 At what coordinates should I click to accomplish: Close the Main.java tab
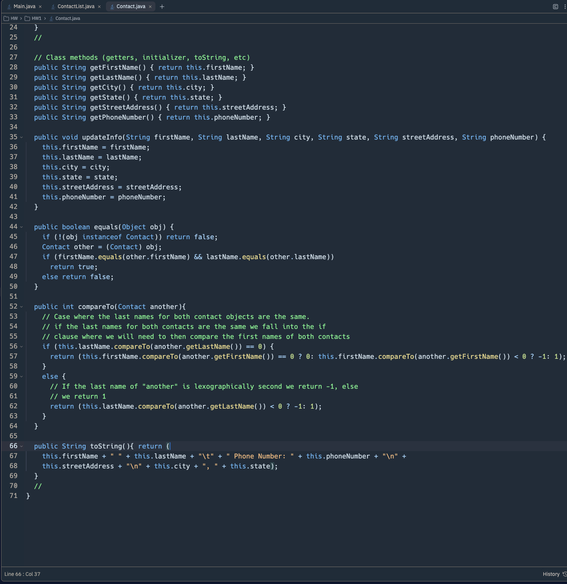[x=40, y=7]
